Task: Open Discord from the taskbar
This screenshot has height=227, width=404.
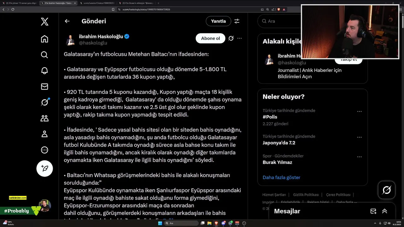Action: point(223,223)
